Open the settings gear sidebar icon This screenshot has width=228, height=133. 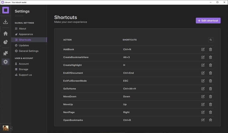click(6, 62)
